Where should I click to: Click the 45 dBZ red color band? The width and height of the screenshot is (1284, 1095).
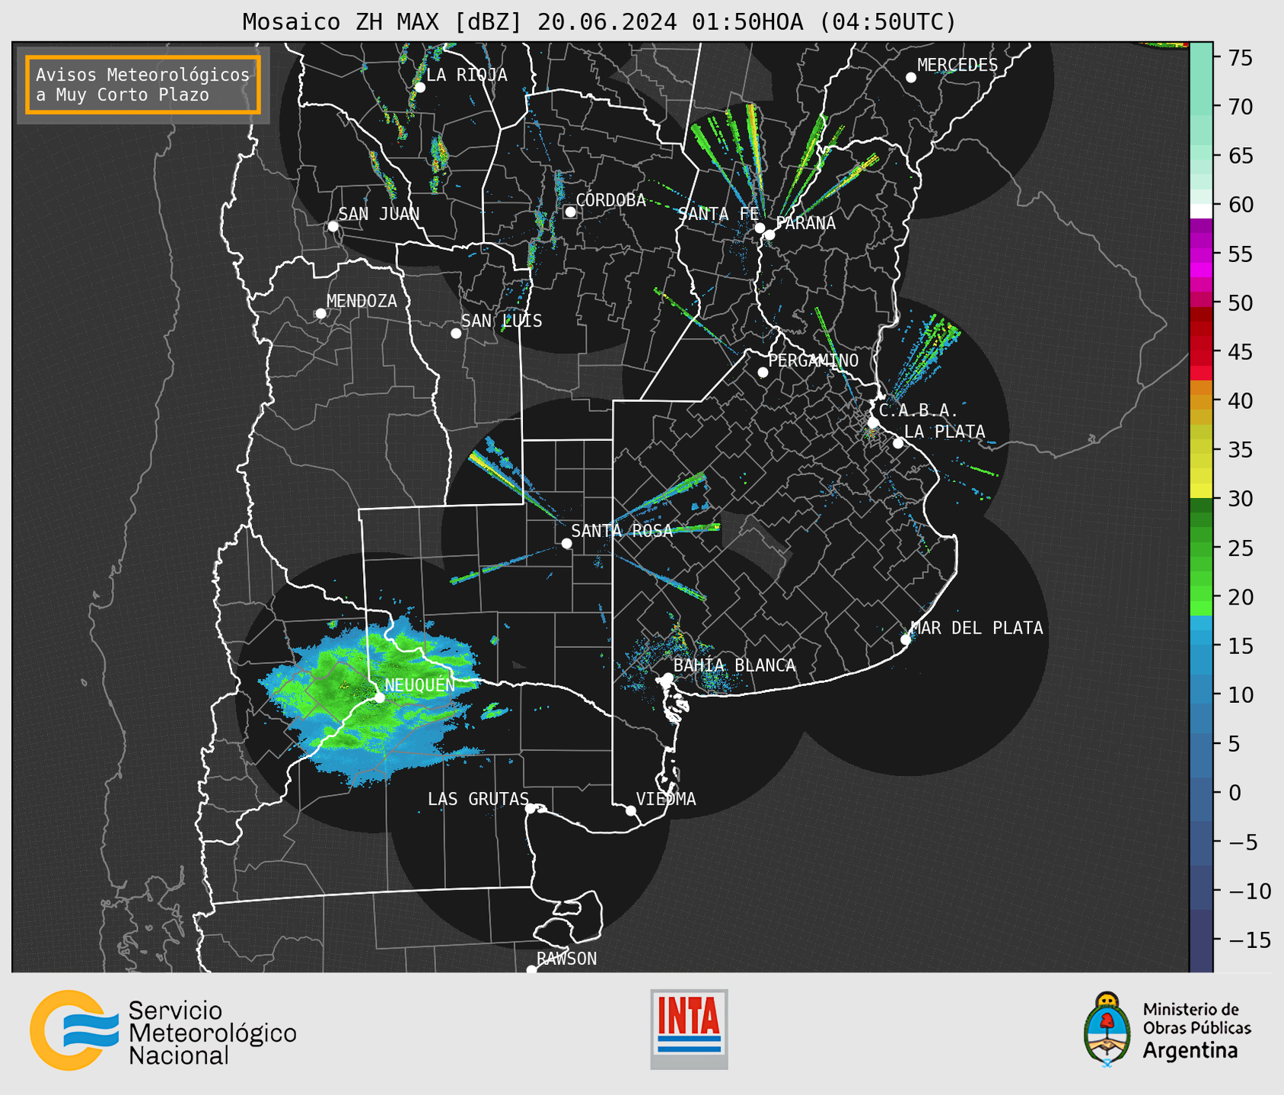[x=1201, y=351]
